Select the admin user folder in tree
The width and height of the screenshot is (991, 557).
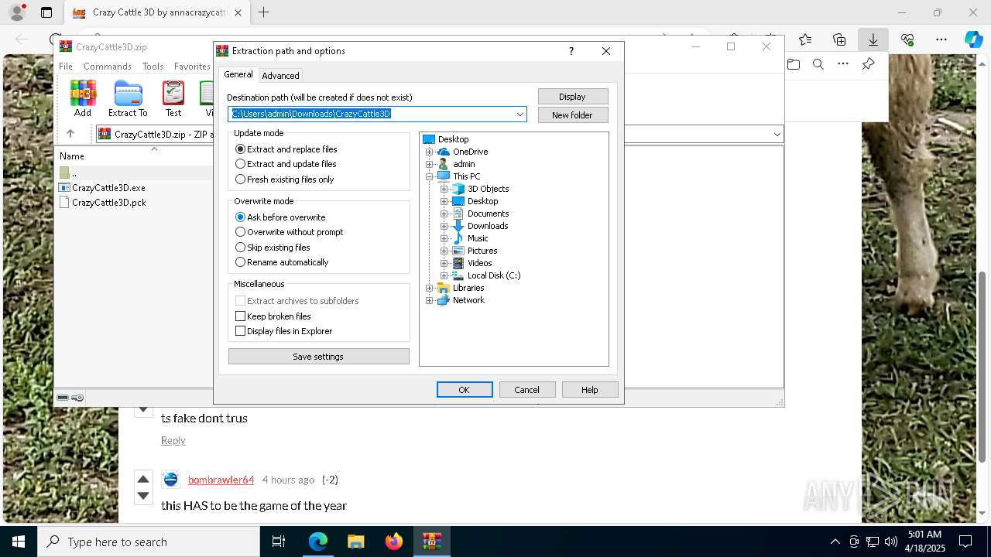point(464,164)
